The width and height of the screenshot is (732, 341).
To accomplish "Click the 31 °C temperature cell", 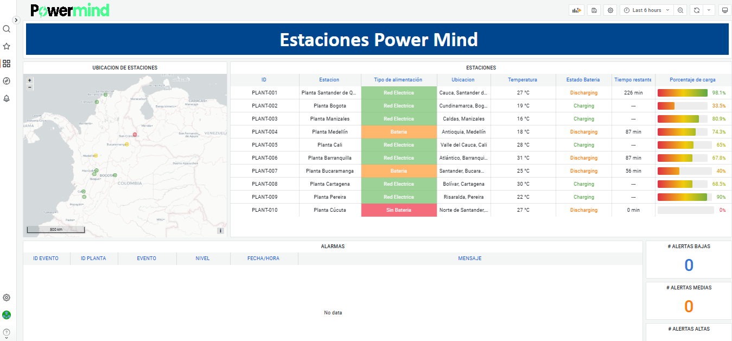I will [x=523, y=158].
